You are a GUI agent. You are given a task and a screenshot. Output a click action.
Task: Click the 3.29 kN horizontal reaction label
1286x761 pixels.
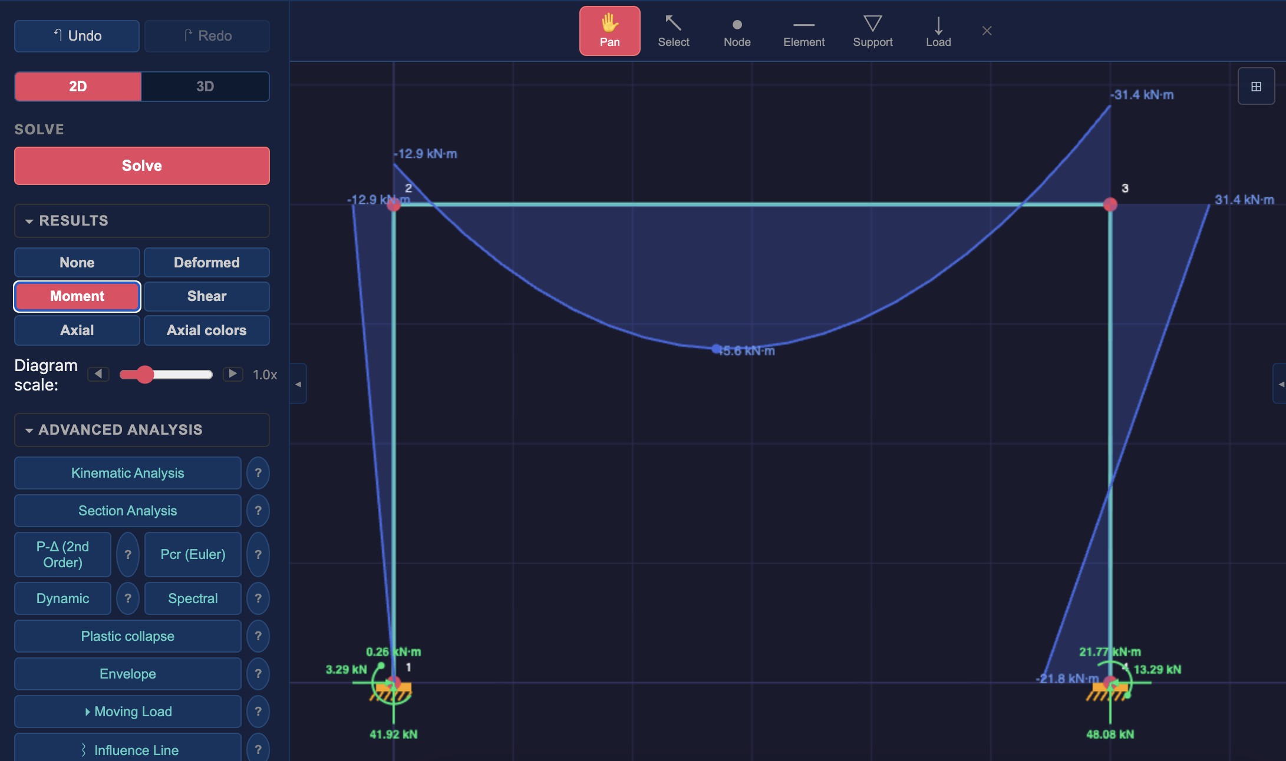point(346,670)
